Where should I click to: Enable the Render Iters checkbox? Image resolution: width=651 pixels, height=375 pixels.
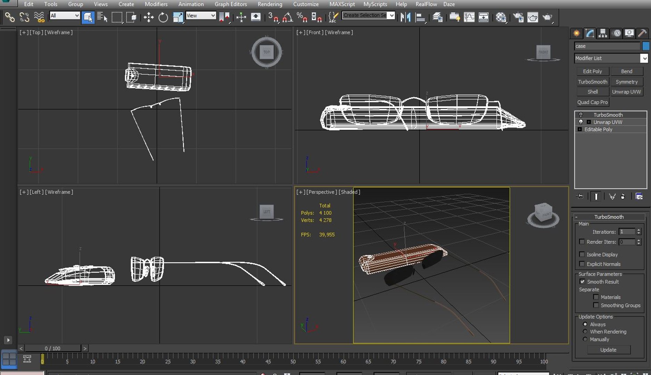coord(582,242)
